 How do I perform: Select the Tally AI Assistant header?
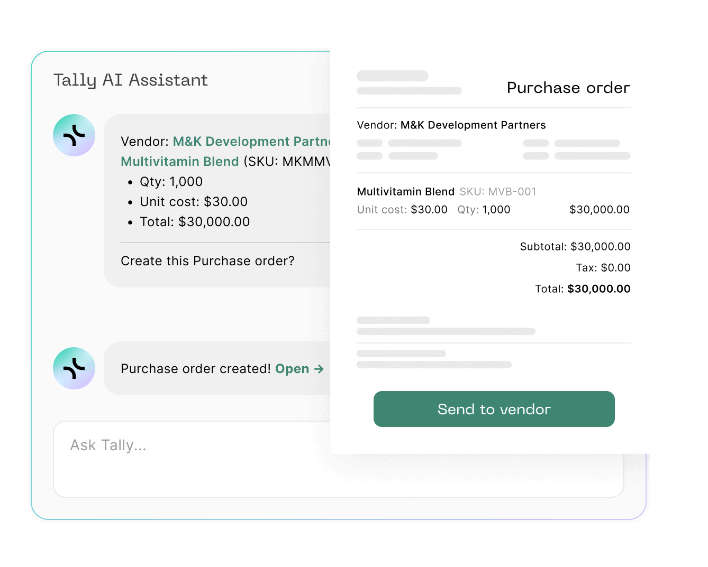130,80
